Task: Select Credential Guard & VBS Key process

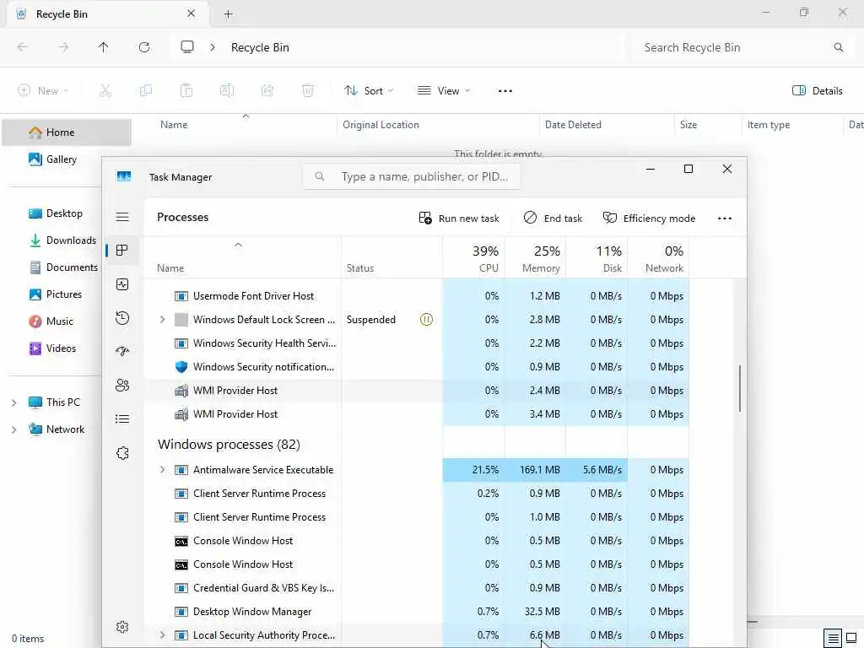Action: (416, 588)
